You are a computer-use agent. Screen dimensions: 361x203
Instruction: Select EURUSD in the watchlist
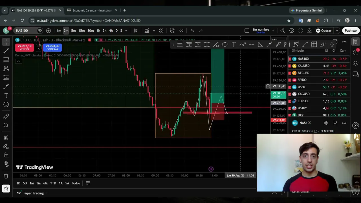click(319, 101)
